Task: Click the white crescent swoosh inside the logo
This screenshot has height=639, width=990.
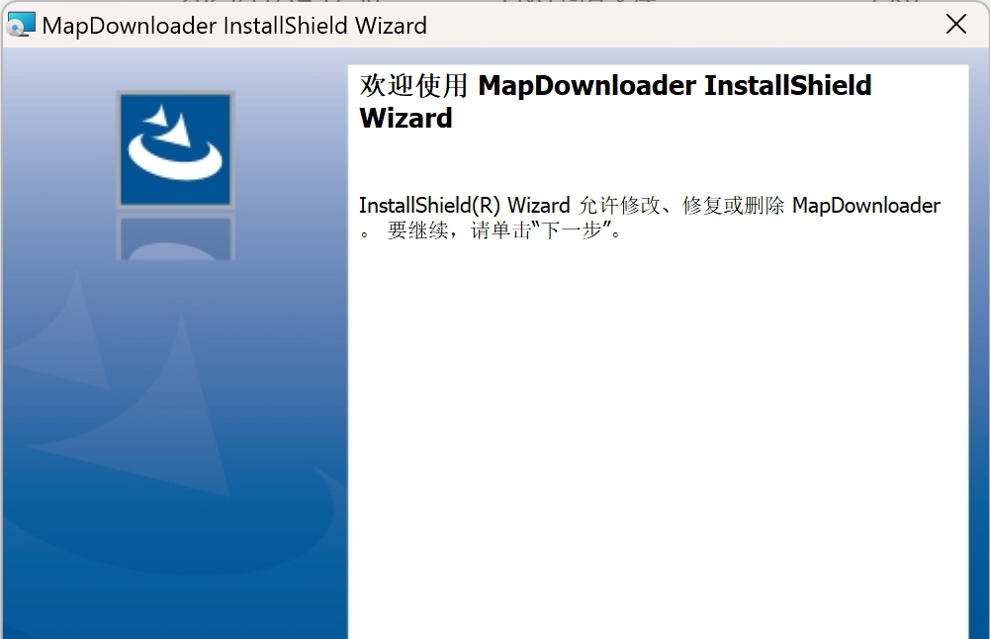Action: click(175, 160)
